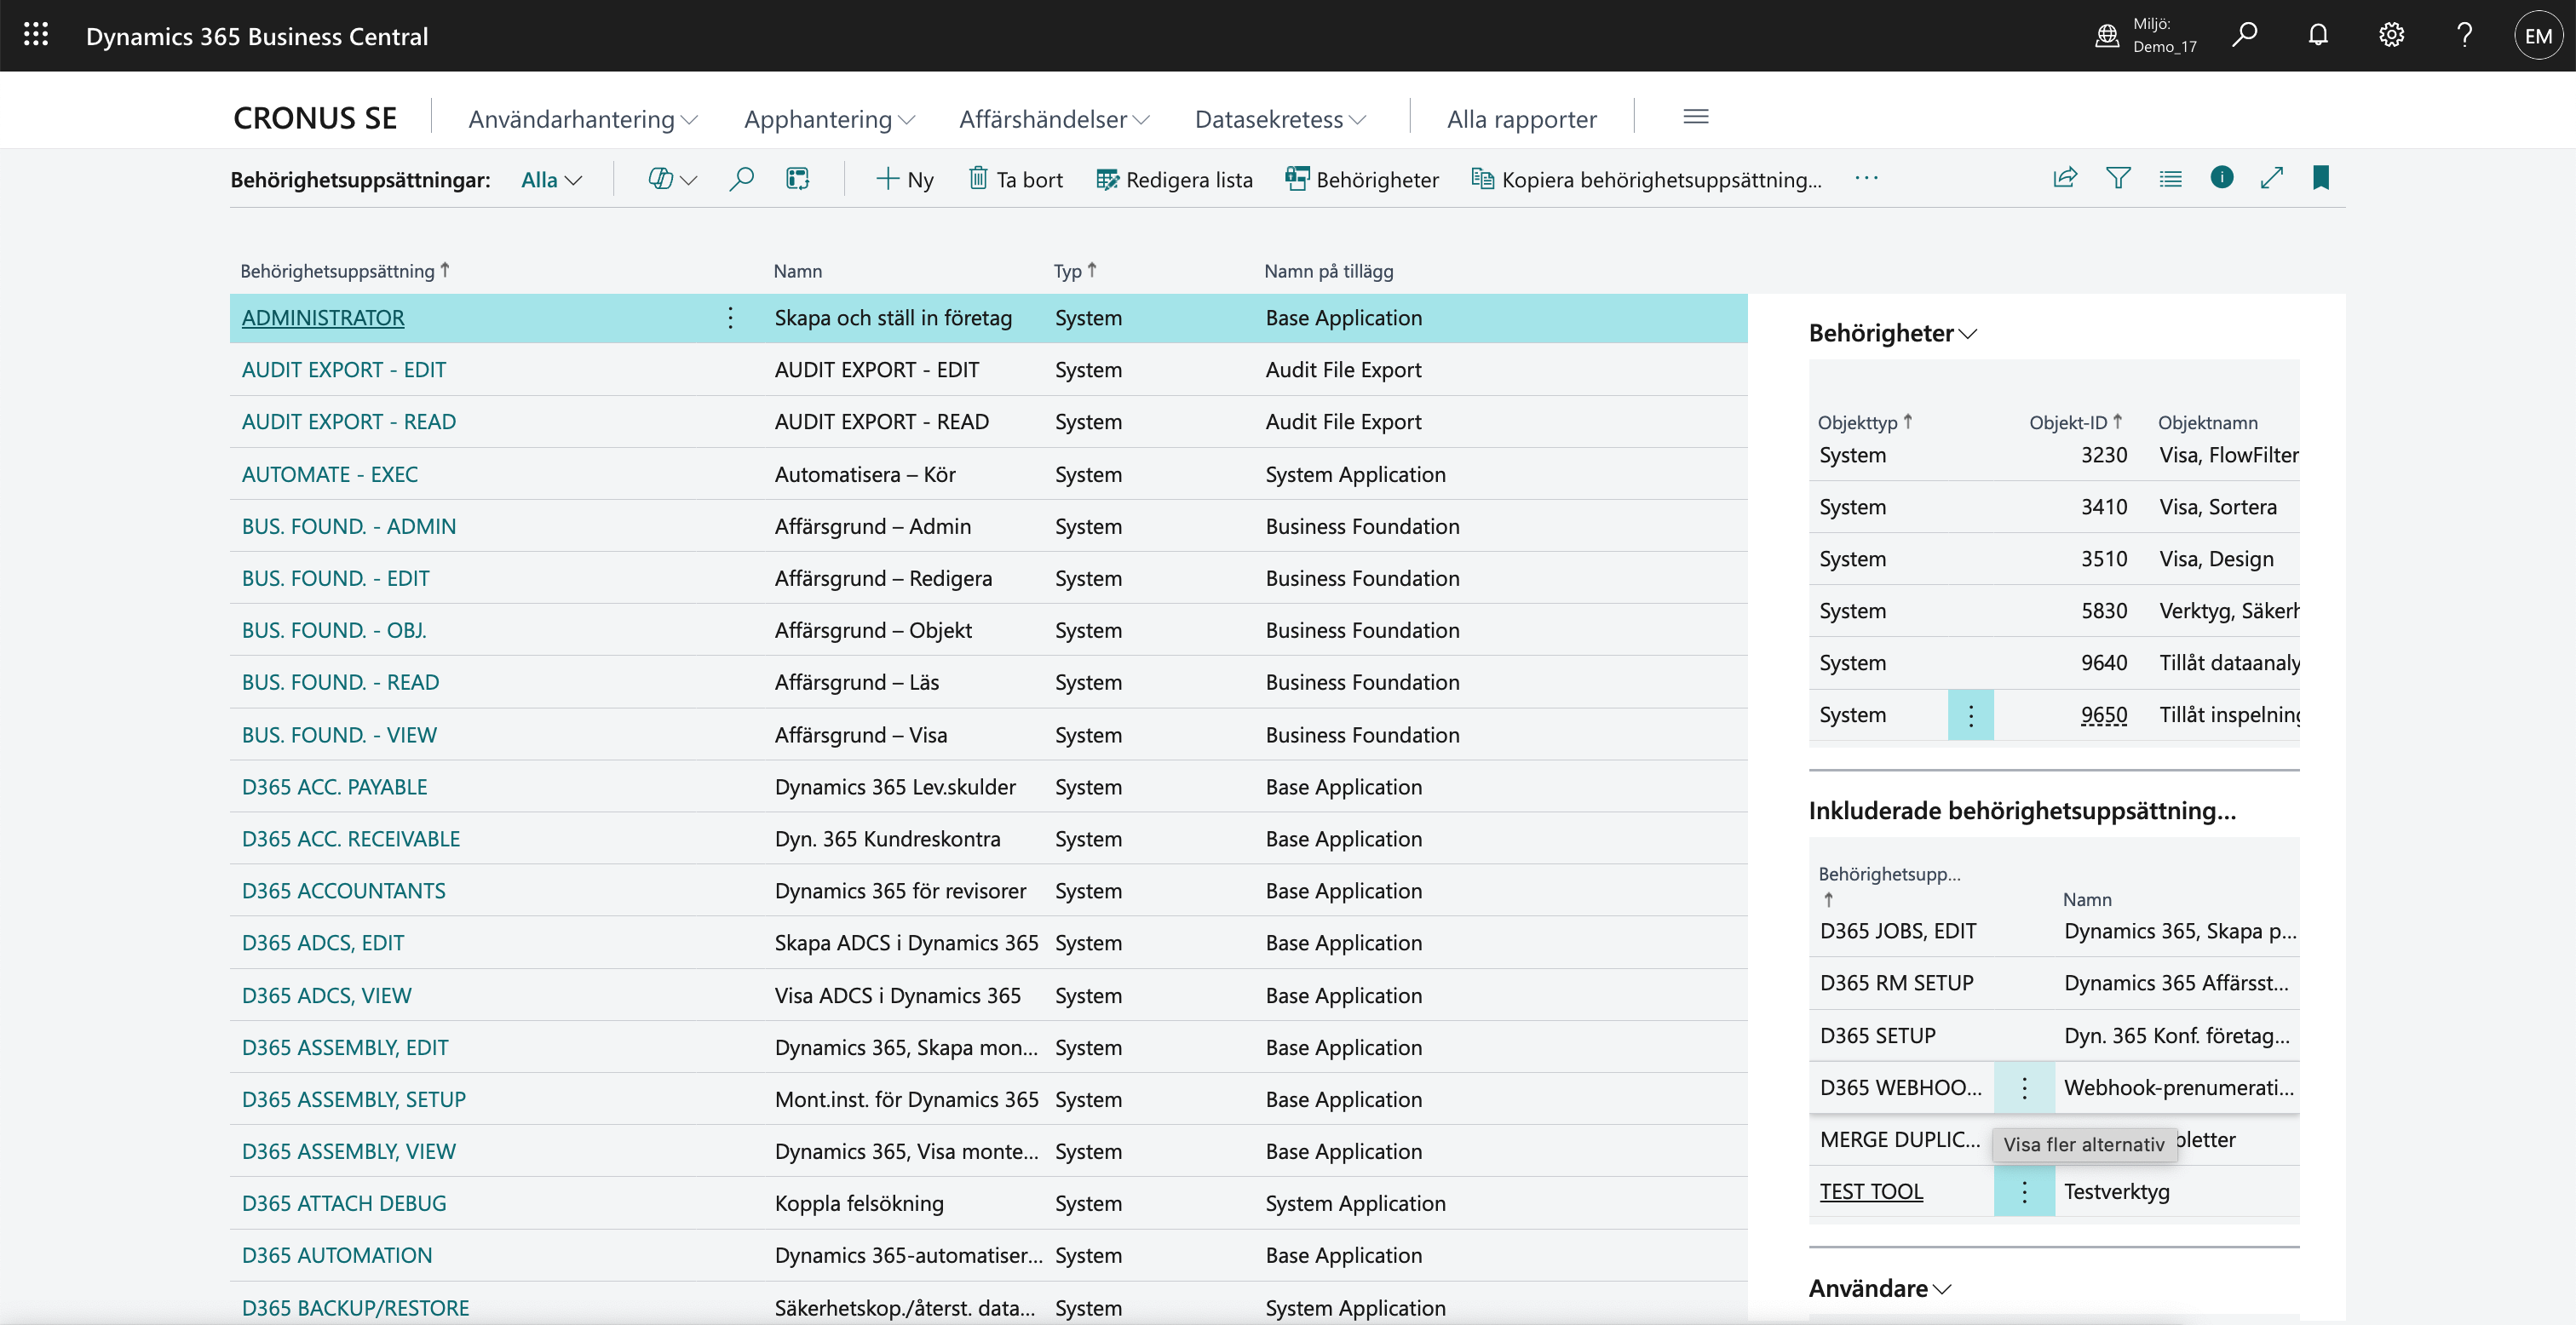The image size is (2576, 1325).
Task: Select D365 SETUP row in FactBox
Action: coord(2054,1035)
